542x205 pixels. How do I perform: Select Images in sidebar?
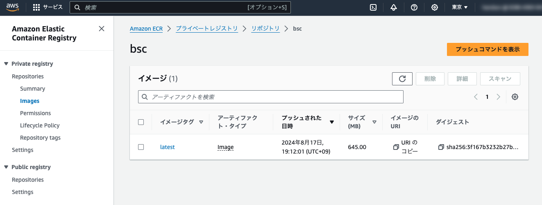29,101
